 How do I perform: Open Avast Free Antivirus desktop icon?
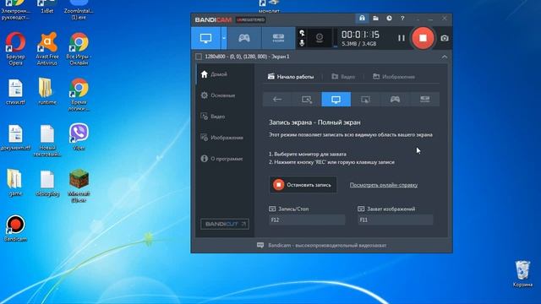click(x=47, y=49)
